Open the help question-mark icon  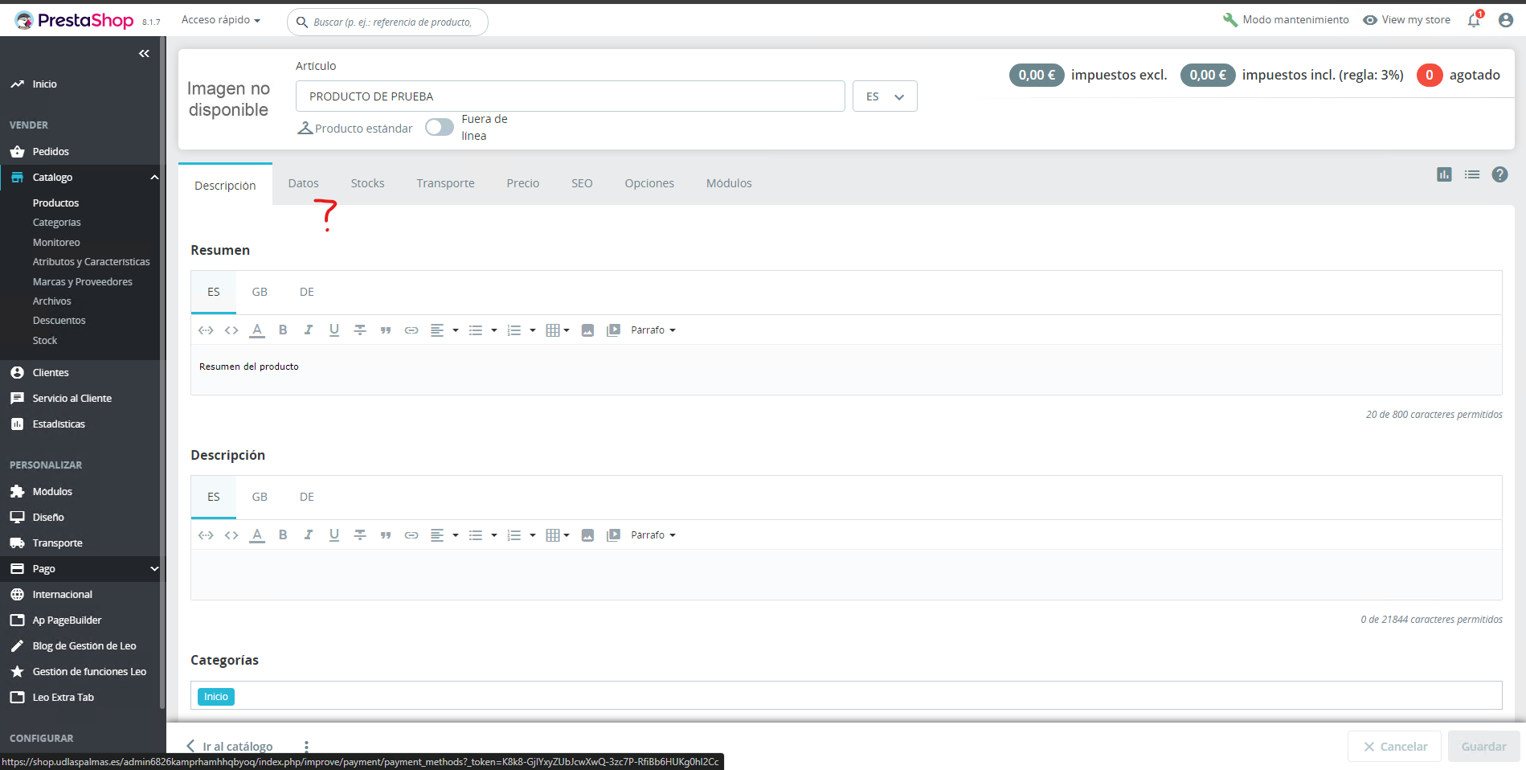pyautogui.click(x=1499, y=174)
